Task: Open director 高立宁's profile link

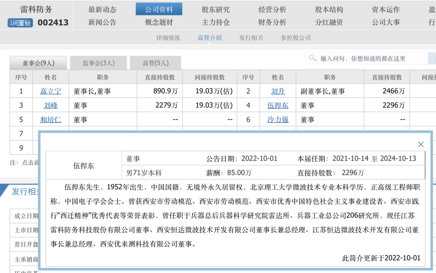Action: click(x=51, y=91)
